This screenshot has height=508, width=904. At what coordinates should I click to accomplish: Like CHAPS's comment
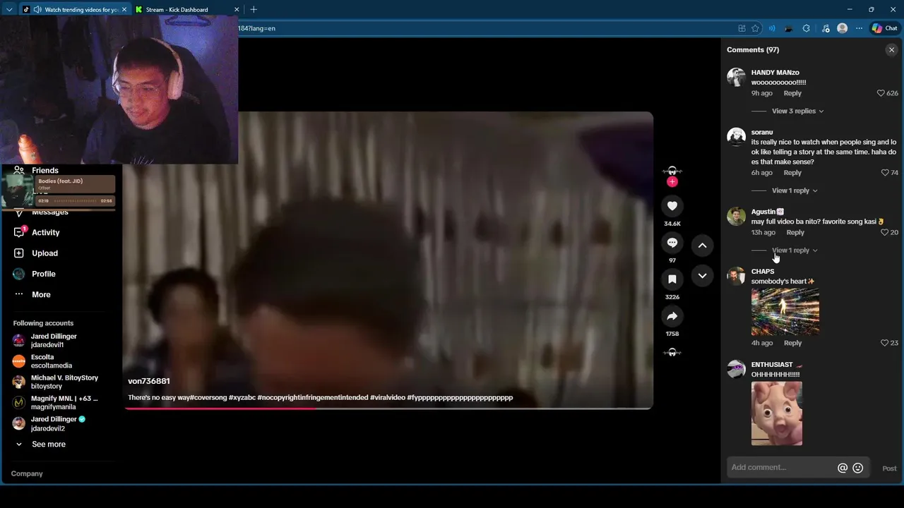click(884, 343)
